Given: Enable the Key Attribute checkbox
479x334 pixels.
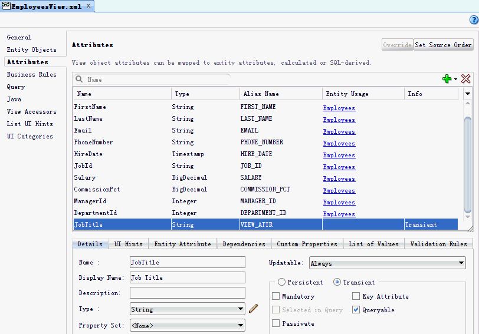Looking at the screenshot, I should [x=356, y=296].
